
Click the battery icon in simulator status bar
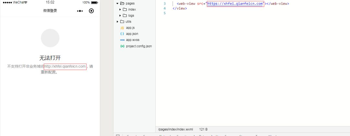[94, 3]
